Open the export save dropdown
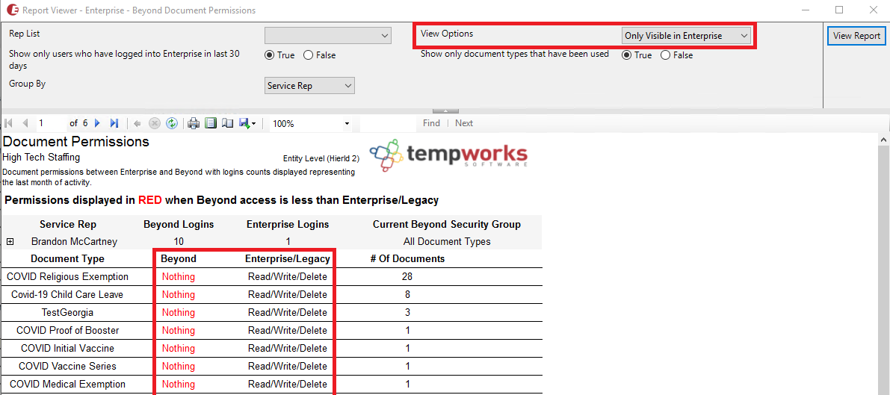The height and width of the screenshot is (395, 890). tap(247, 123)
